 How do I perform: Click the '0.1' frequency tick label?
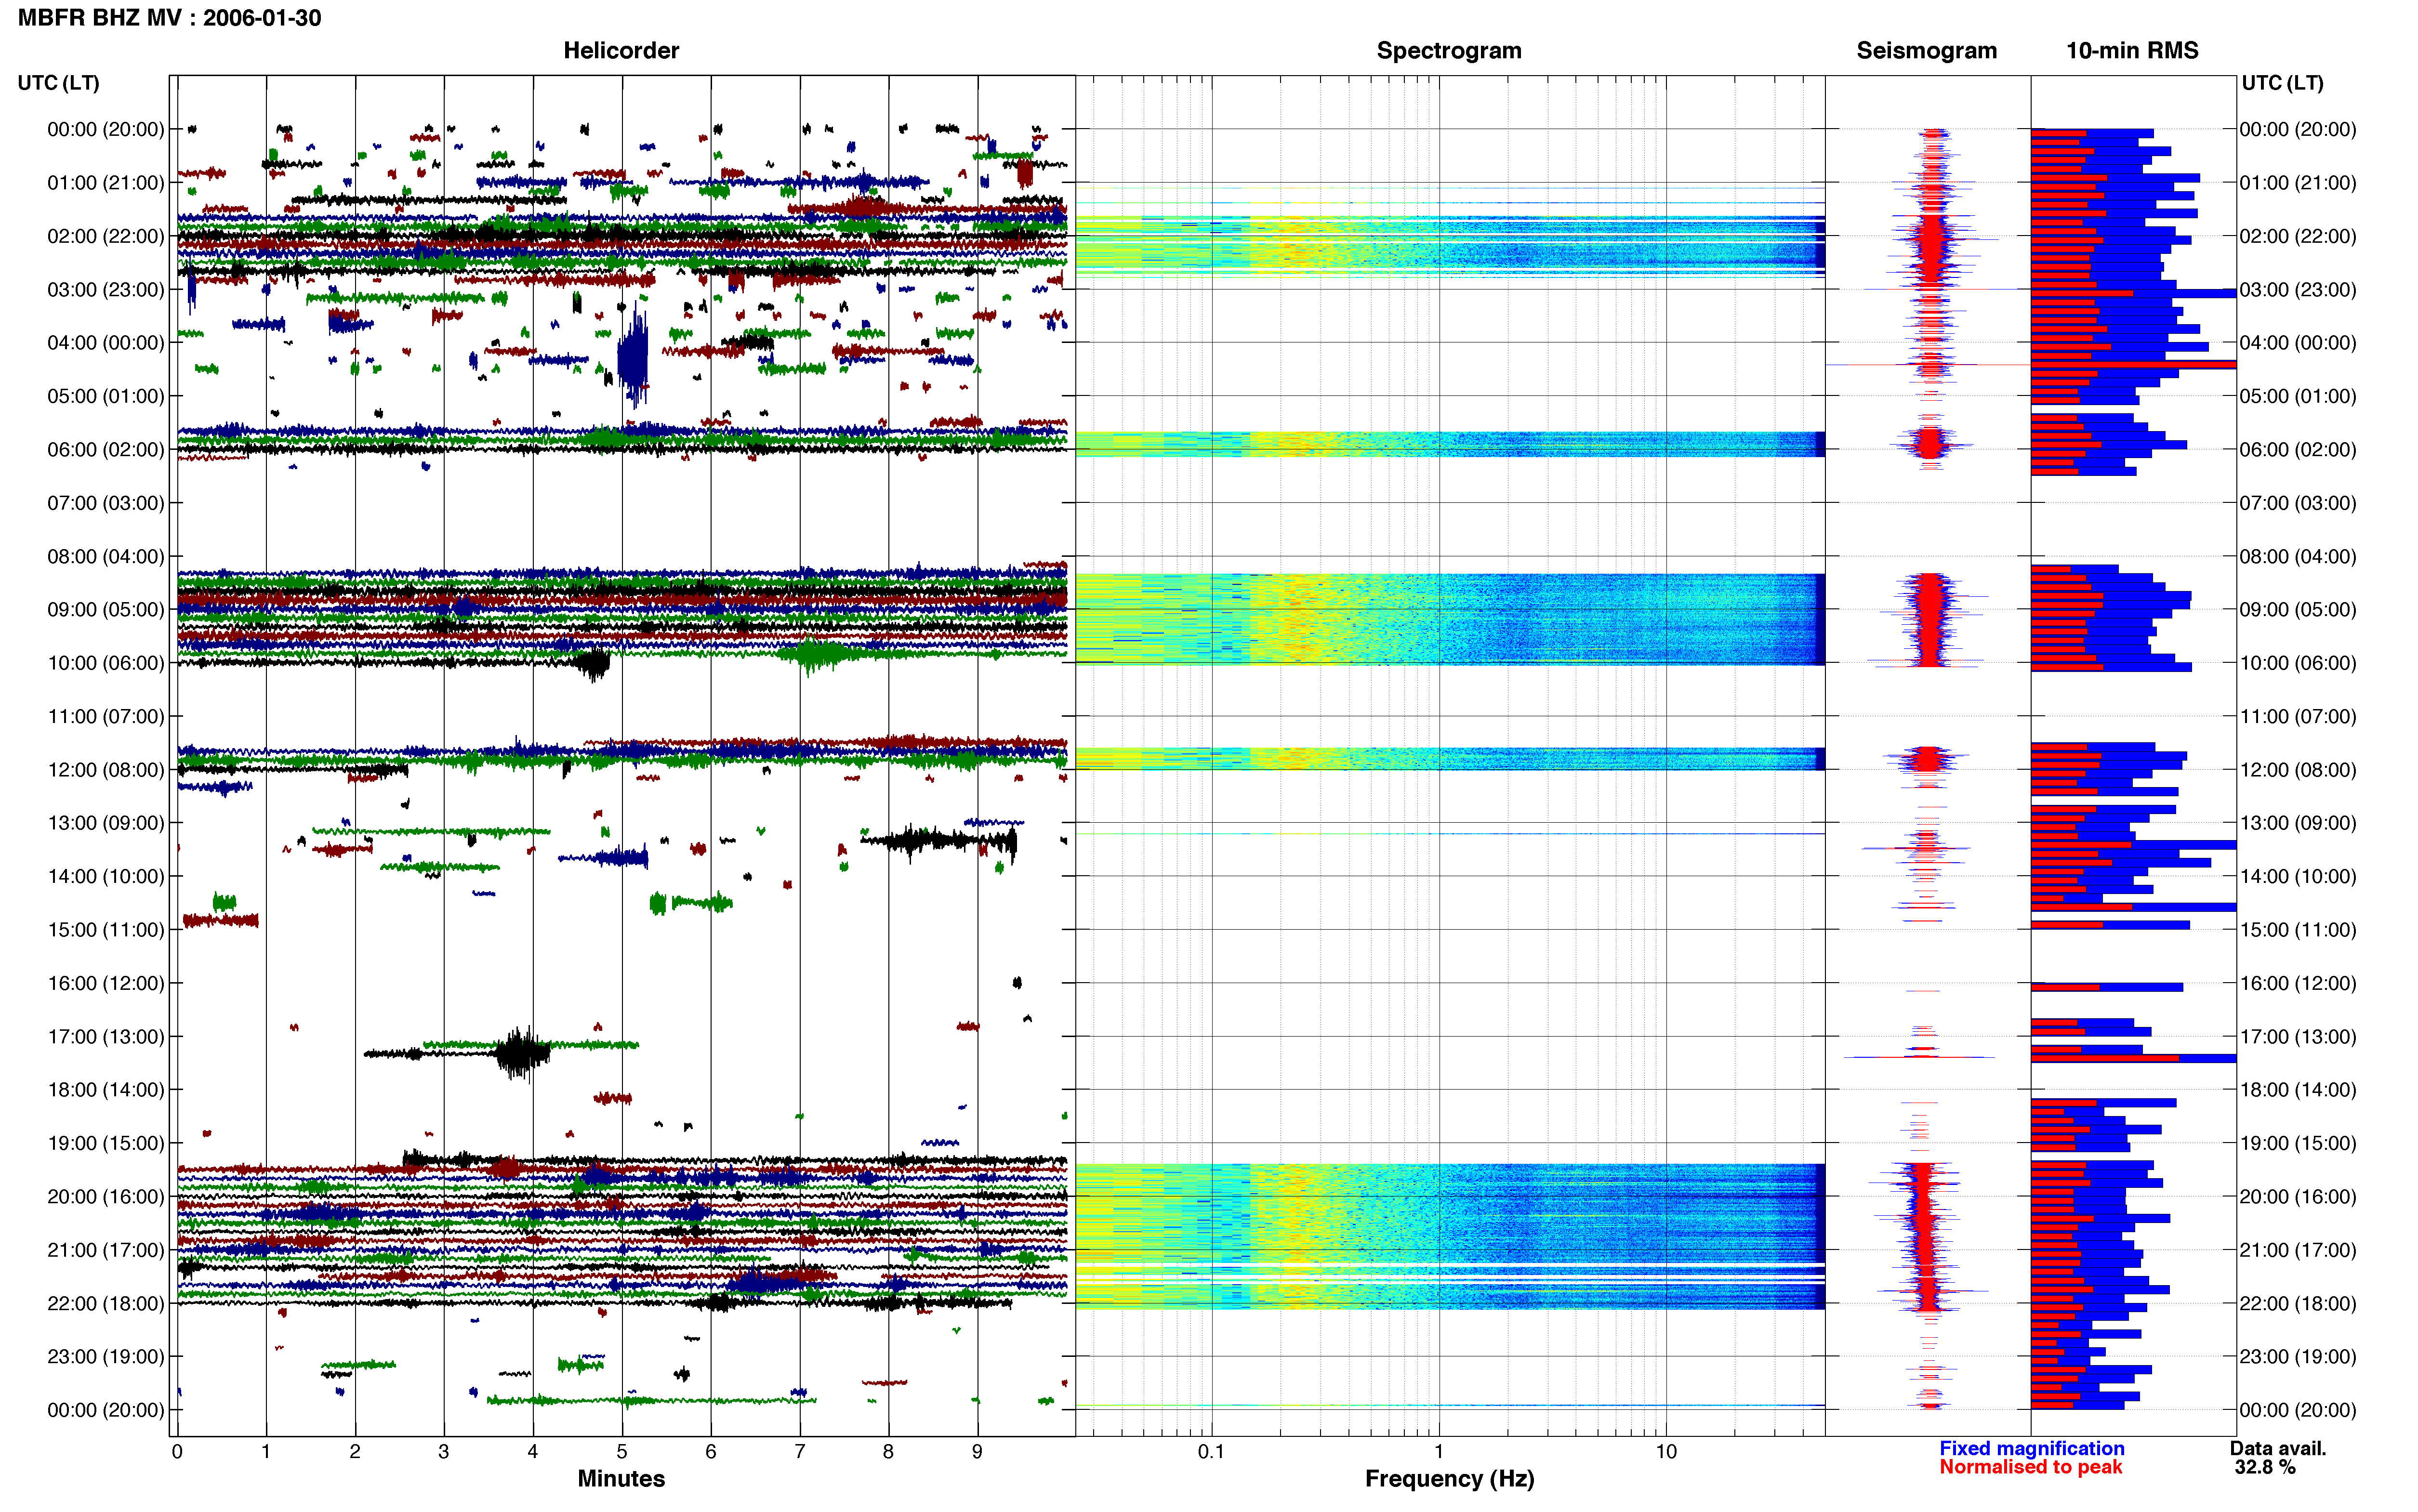1211,1452
